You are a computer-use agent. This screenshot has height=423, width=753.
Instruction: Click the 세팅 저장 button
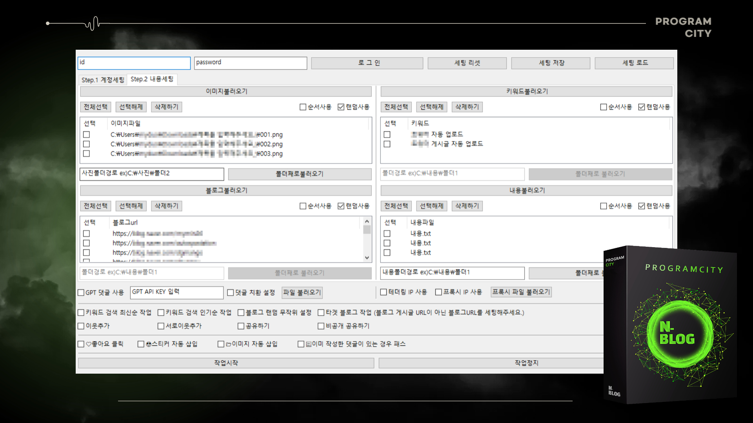(551, 63)
